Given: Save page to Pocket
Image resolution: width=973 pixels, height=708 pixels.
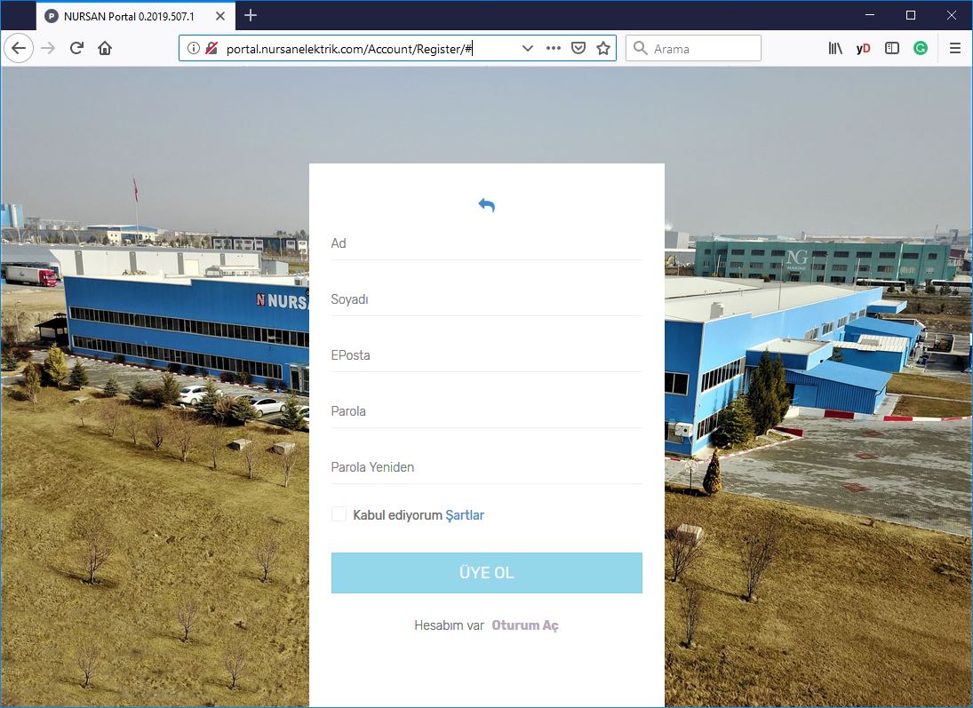Looking at the screenshot, I should [578, 48].
